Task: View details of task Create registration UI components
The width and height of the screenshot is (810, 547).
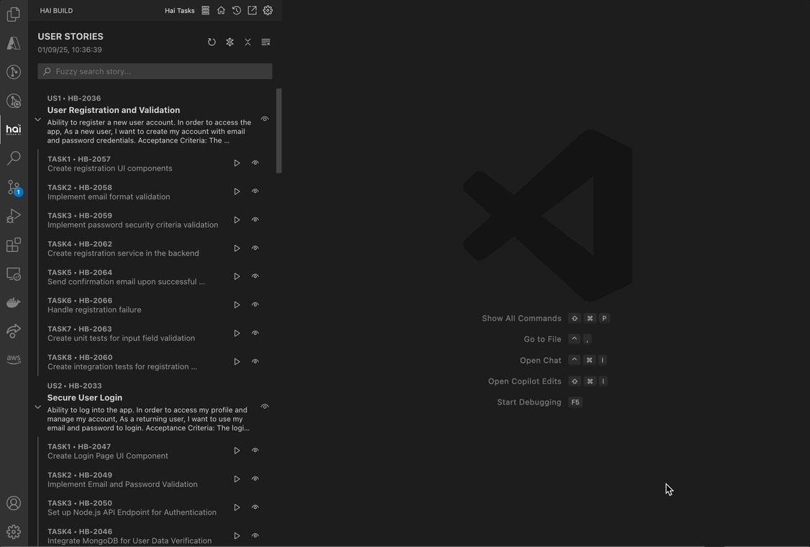Action: click(255, 163)
